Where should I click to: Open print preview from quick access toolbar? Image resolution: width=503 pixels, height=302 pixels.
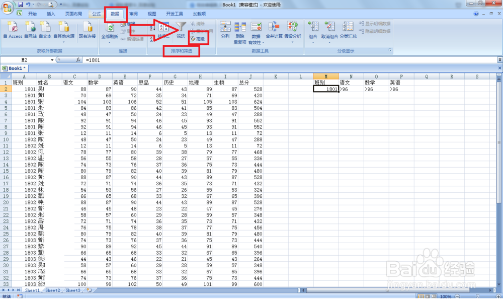(x=51, y=5)
